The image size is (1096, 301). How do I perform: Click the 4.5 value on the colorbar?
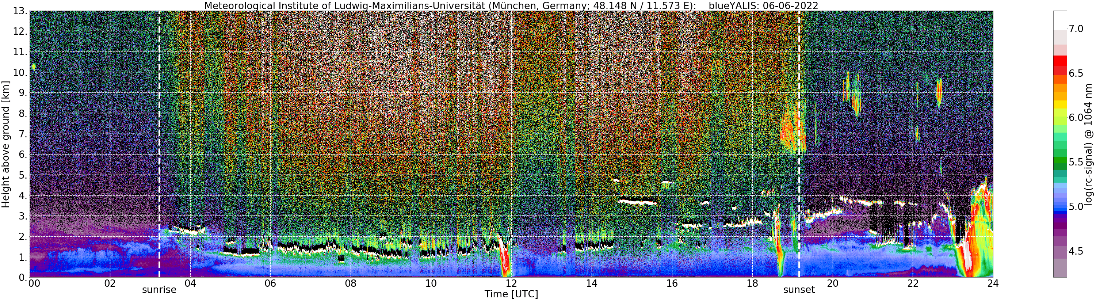click(x=1076, y=251)
